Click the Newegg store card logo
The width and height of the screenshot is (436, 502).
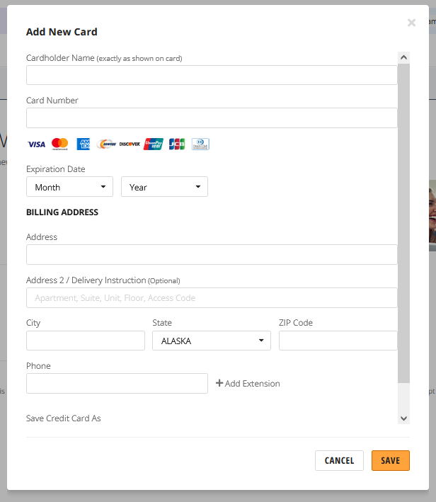click(106, 144)
